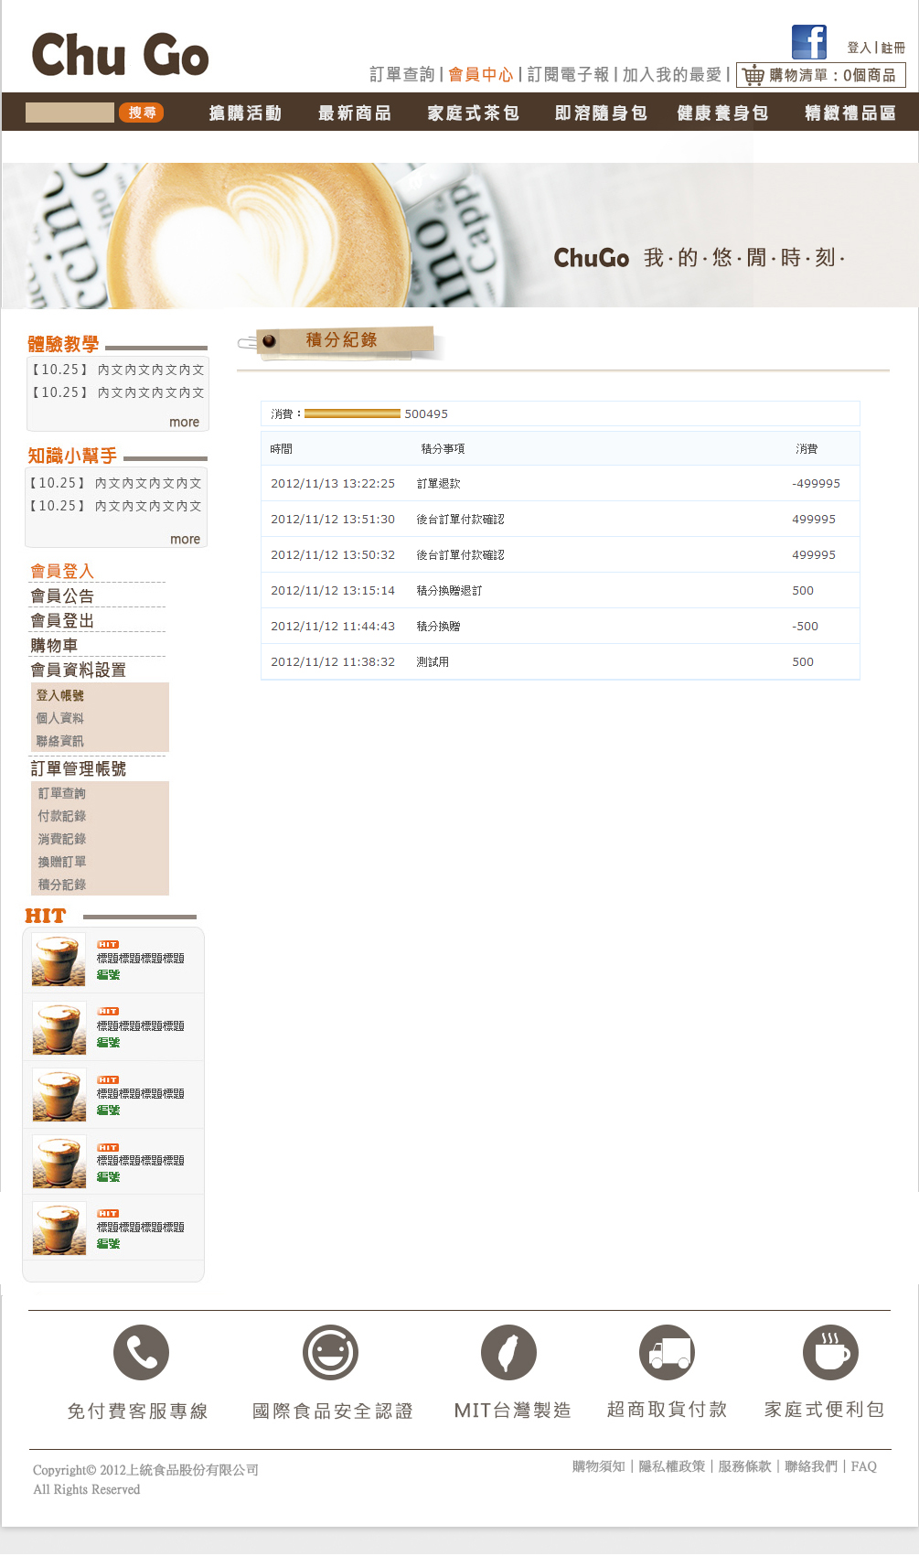Click the coffee cup icon in footer
Screen dimensions: 919x1556
(830, 1352)
